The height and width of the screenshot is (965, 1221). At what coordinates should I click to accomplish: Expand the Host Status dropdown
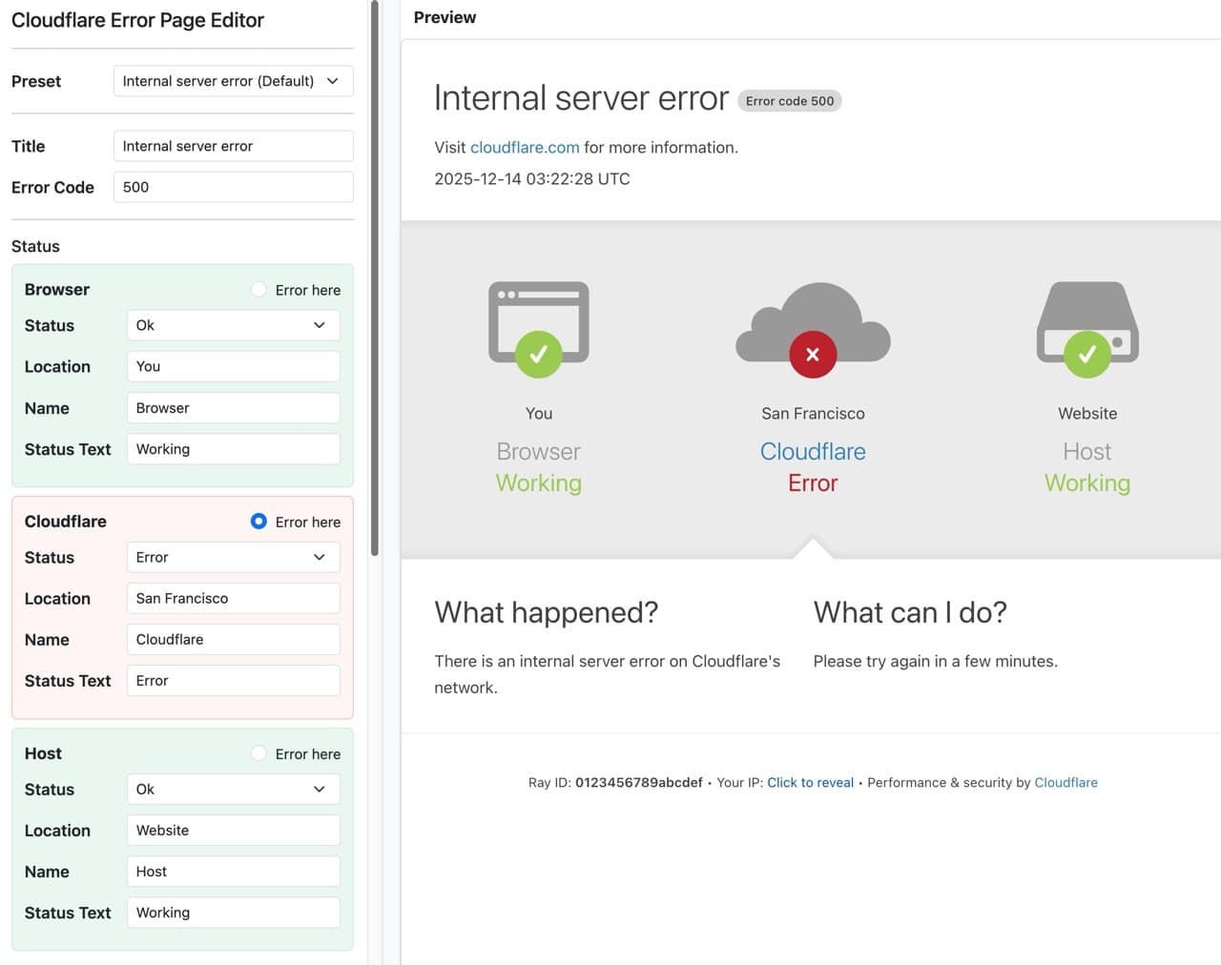click(233, 790)
